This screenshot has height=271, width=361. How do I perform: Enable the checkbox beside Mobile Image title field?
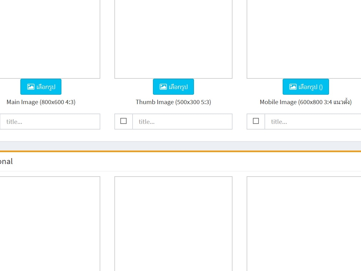256,121
